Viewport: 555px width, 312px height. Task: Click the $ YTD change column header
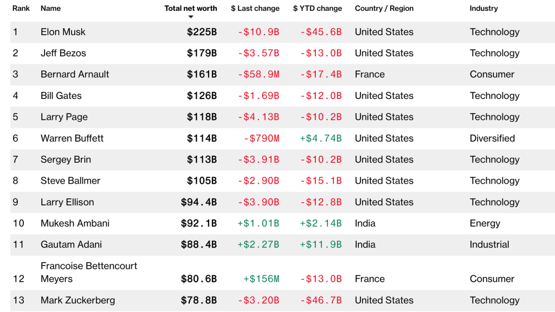(318, 8)
